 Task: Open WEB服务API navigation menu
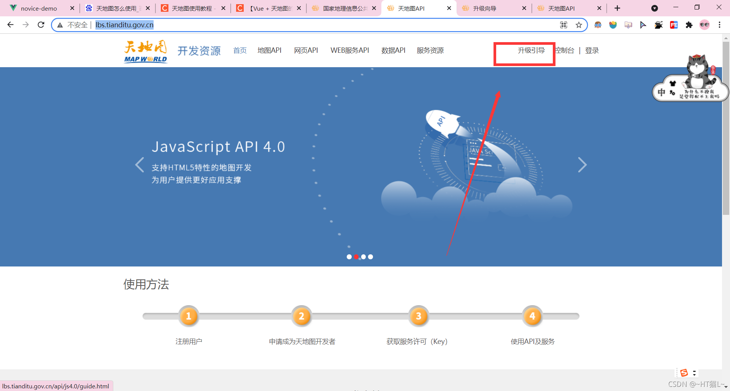pyautogui.click(x=350, y=50)
